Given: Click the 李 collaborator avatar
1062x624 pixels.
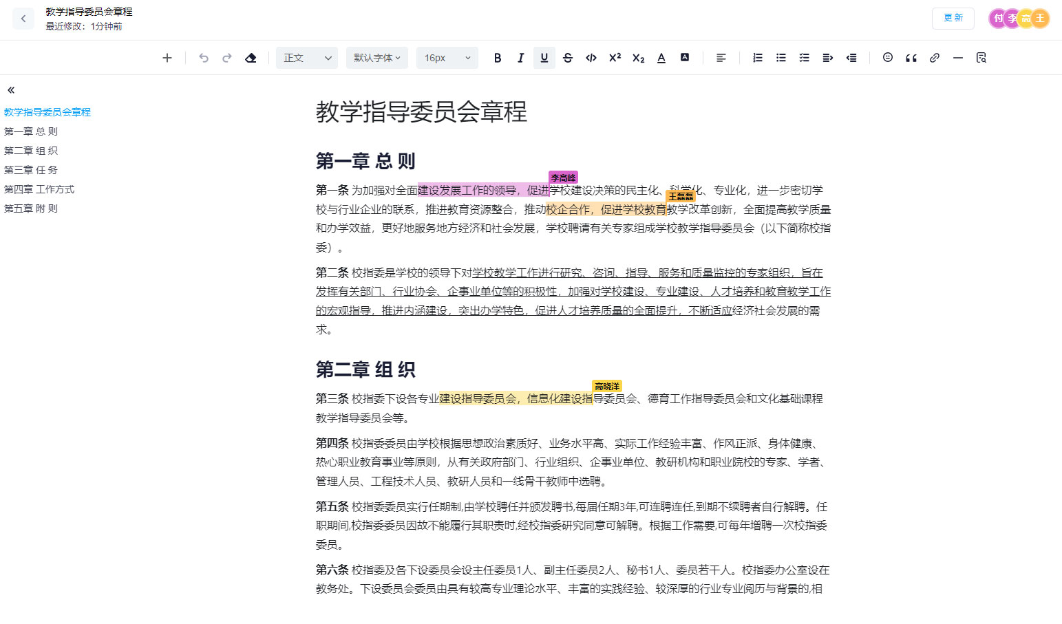Looking at the screenshot, I should click(1012, 19).
